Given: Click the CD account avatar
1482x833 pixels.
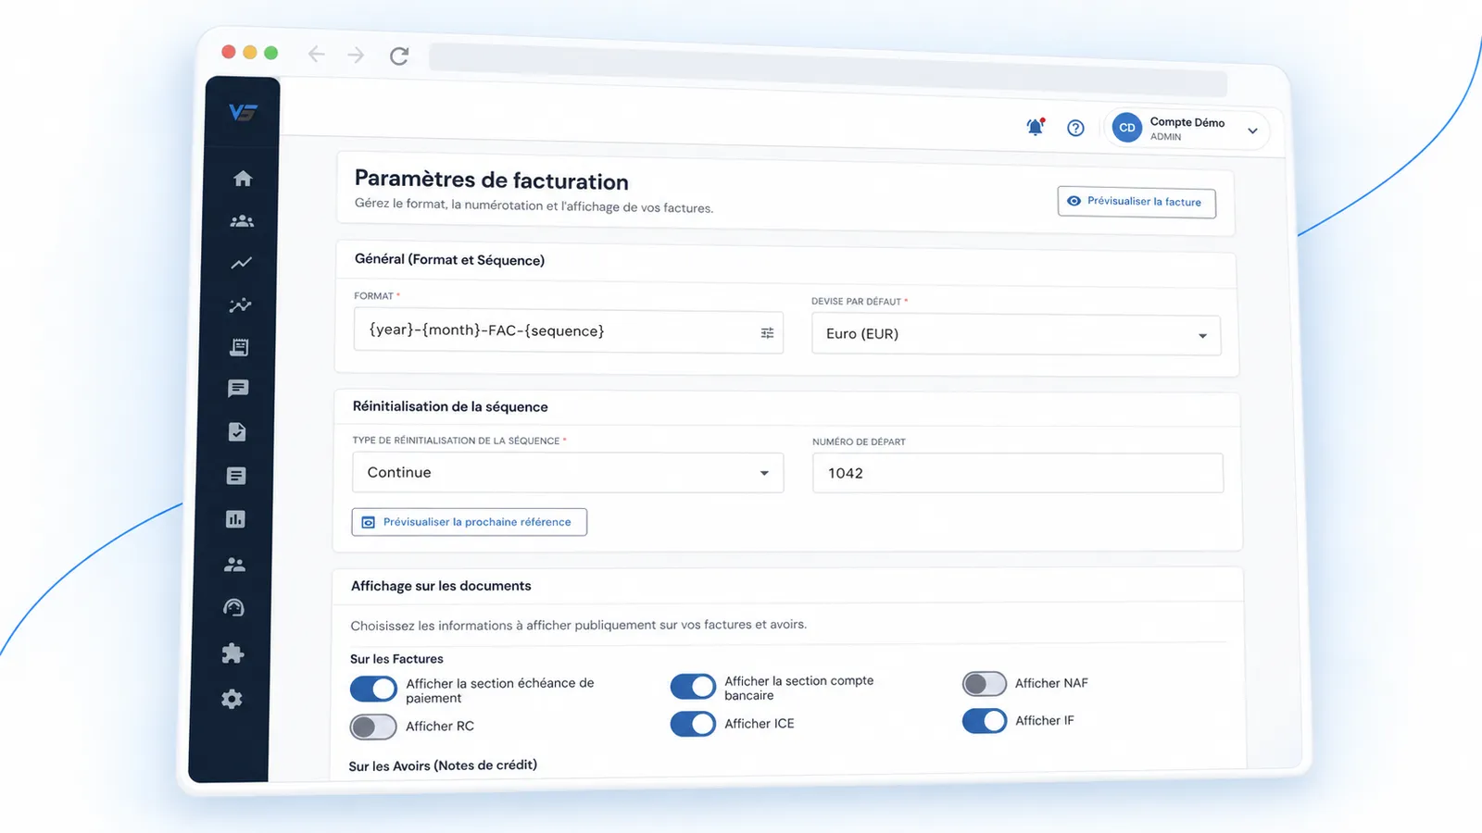Looking at the screenshot, I should tap(1127, 128).
